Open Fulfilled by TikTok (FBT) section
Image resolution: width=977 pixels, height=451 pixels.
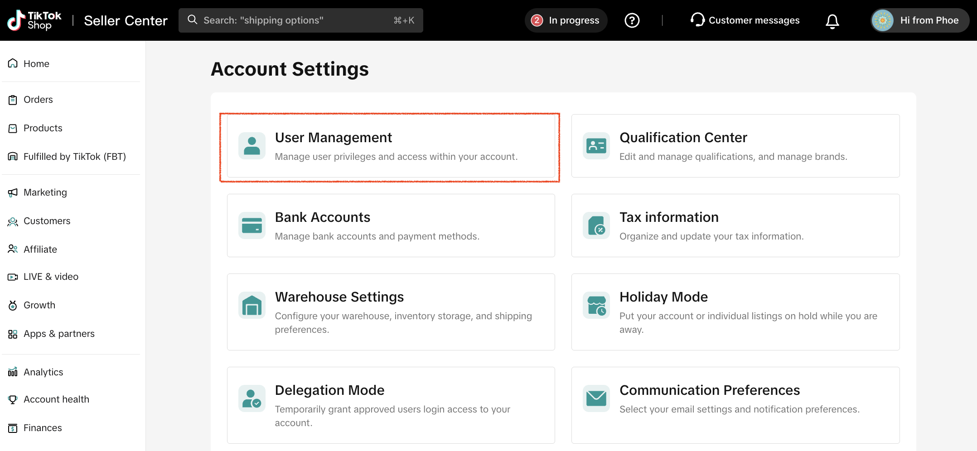click(74, 157)
